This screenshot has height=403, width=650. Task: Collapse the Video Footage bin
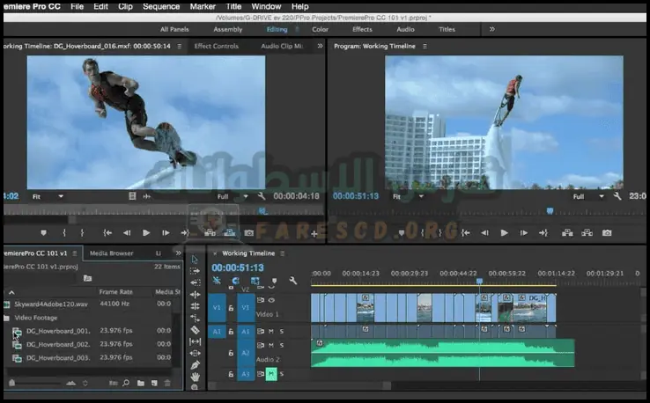6,317
